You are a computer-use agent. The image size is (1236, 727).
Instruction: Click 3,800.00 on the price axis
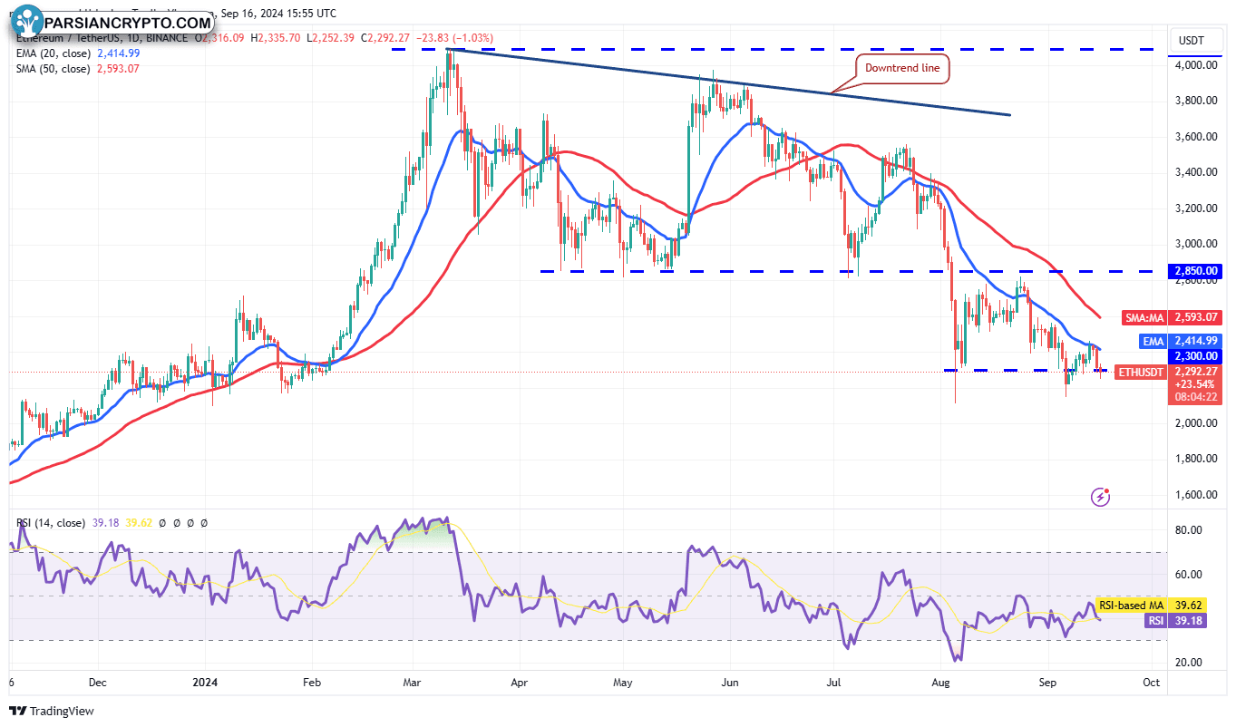coord(1197,101)
